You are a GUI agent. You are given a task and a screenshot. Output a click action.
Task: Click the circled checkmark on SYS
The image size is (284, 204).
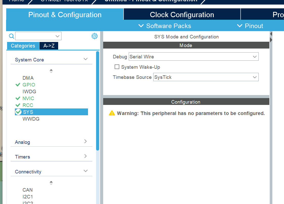point(18,112)
